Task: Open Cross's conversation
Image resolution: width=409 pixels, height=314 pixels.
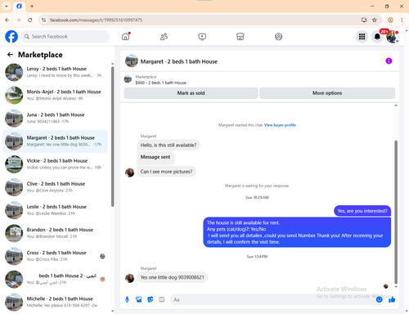Action: coord(56,256)
